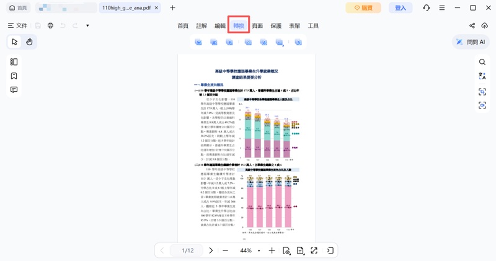
Task: Open the page thumbnails panel
Action: click(14, 62)
